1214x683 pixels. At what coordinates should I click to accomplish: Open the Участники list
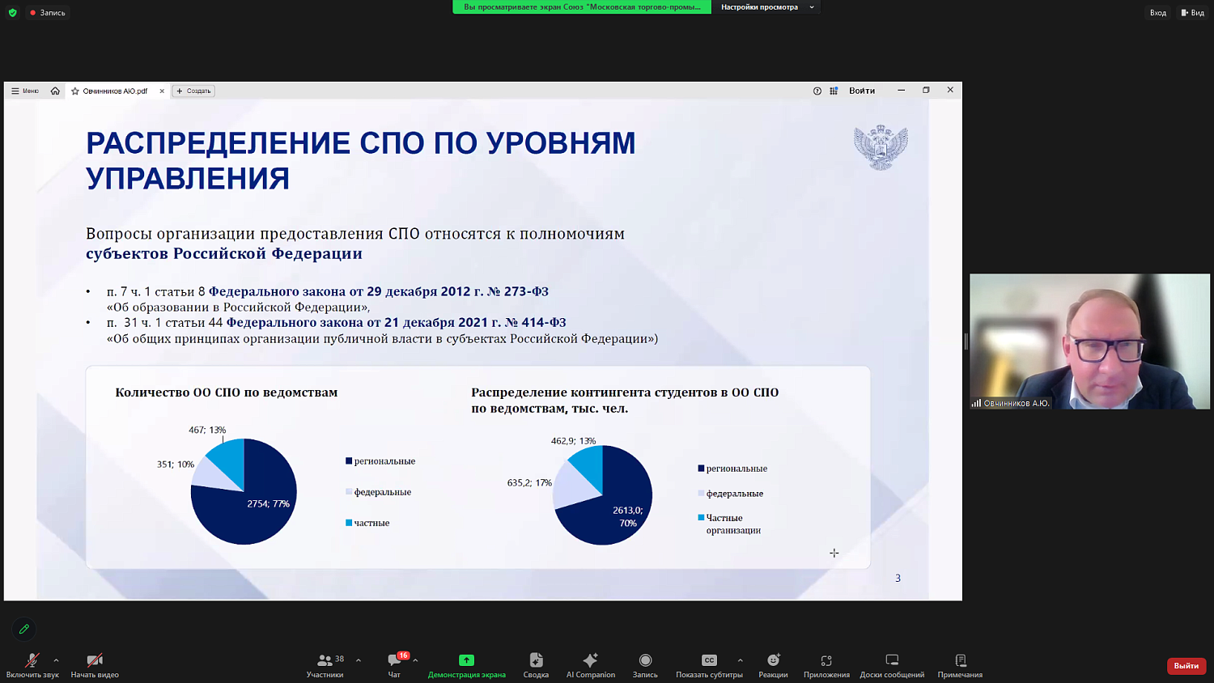[x=325, y=665]
